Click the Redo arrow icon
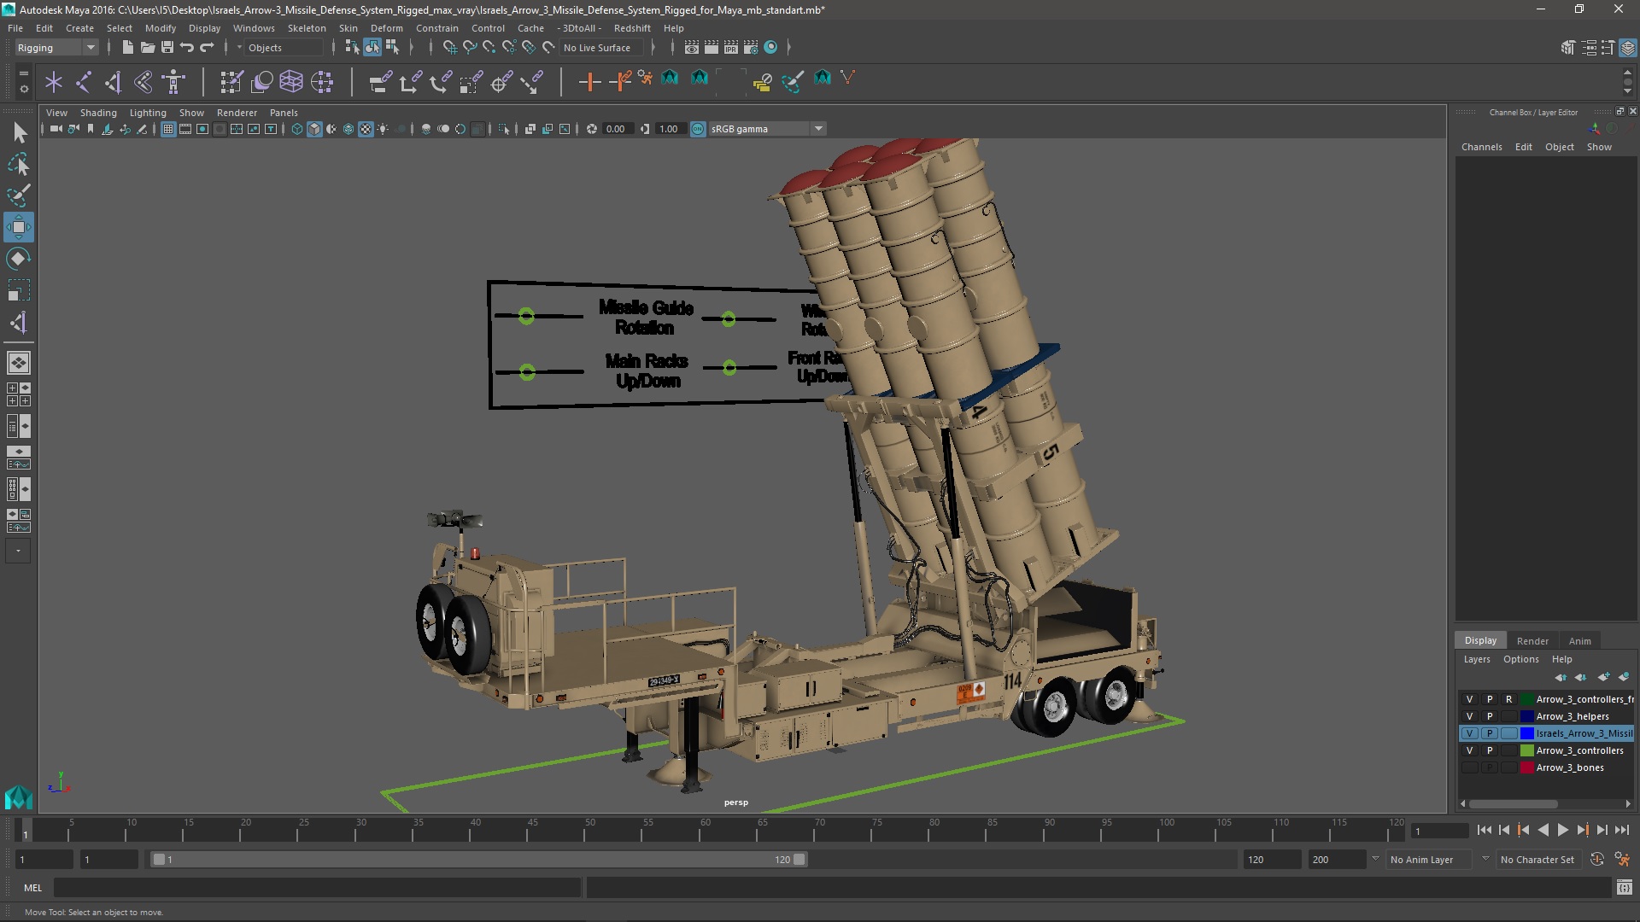1640x922 pixels. pos(206,48)
